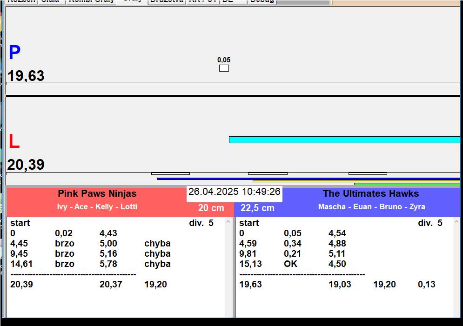Image resolution: width=463 pixels, height=326 pixels.
Task: Click the 14,61 split time
Action: click(21, 264)
